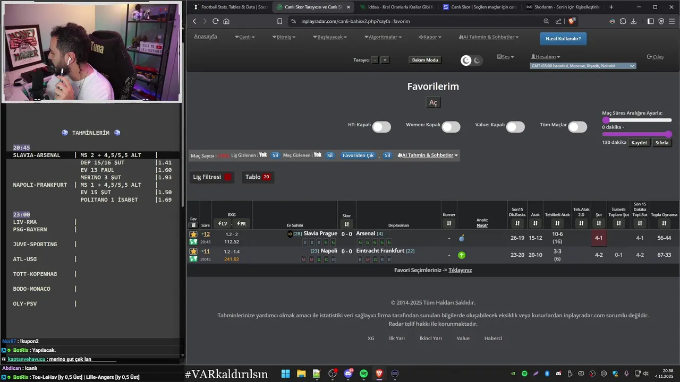
Task: Bookmark this page icon
Action: coord(279,21)
